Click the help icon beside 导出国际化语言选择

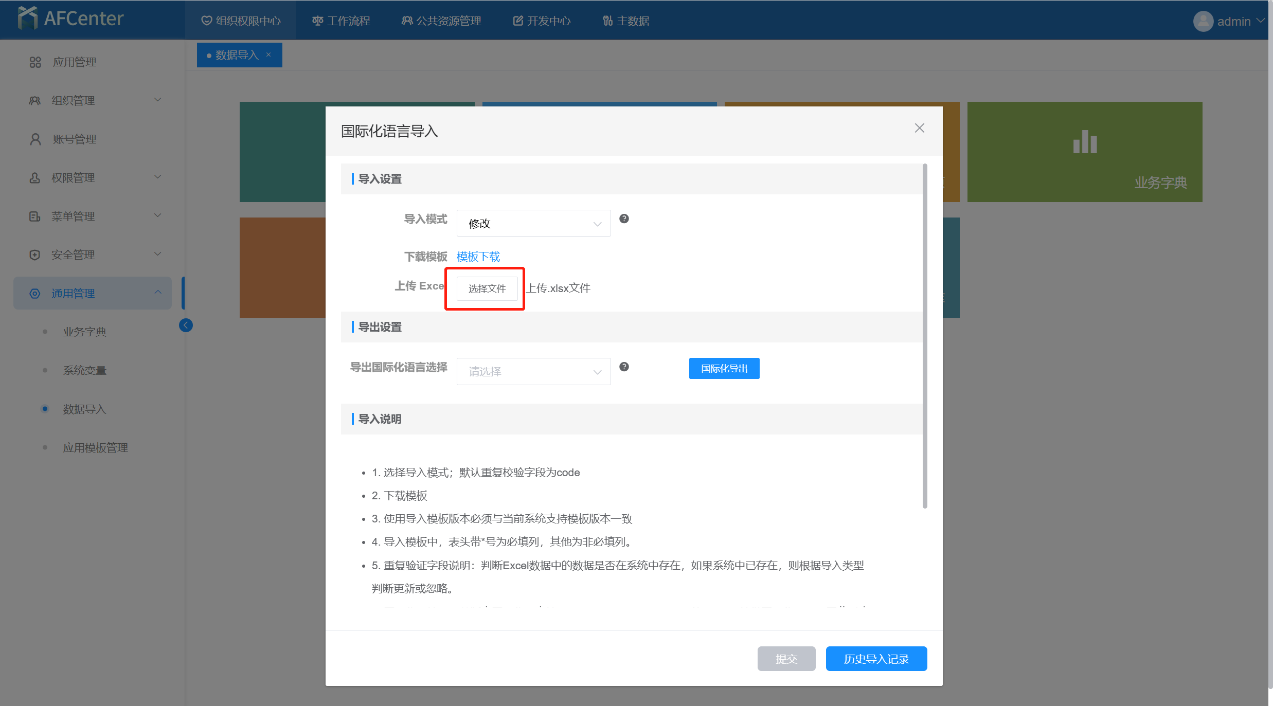[624, 367]
